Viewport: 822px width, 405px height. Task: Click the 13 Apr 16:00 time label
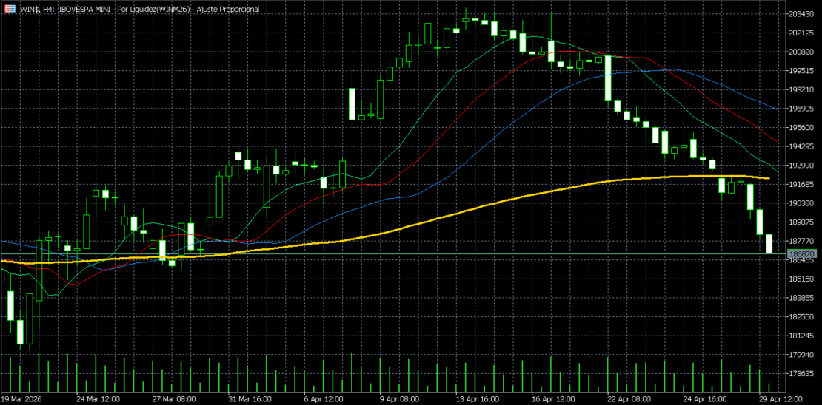477,398
